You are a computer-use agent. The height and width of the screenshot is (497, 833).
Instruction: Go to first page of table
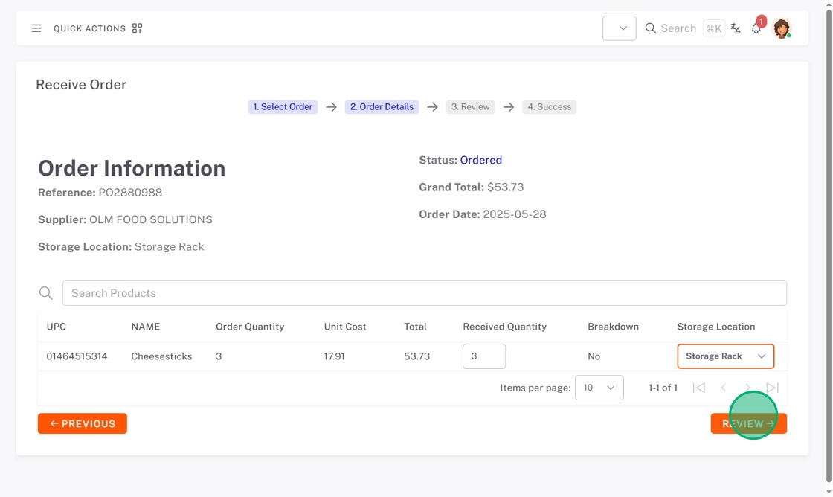coord(698,388)
